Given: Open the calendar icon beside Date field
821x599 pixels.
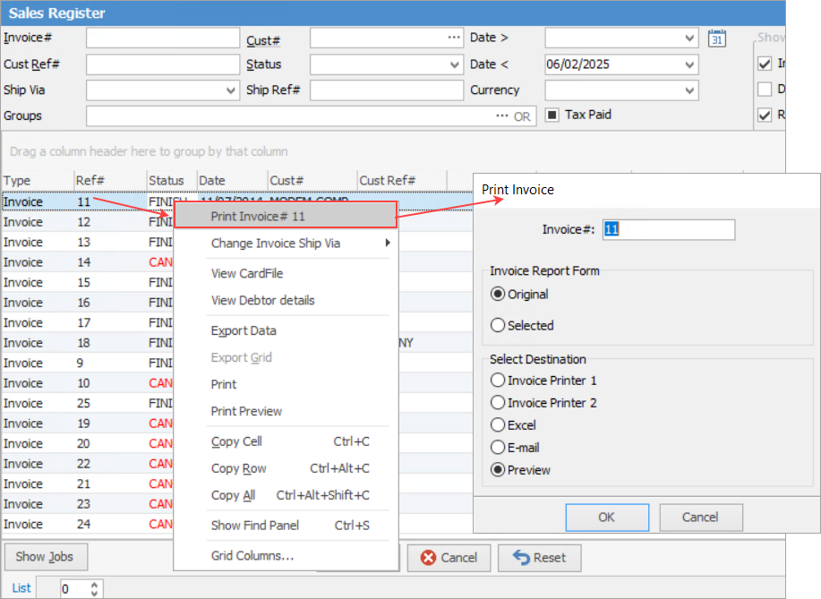Looking at the screenshot, I should (715, 38).
